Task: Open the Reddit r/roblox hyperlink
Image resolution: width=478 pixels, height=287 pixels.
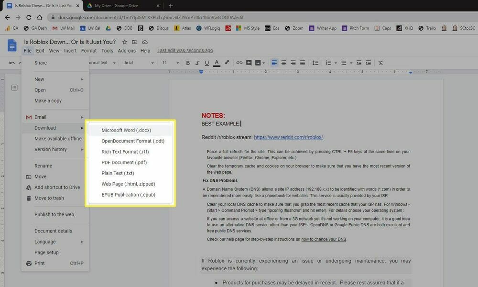Action: [288, 137]
